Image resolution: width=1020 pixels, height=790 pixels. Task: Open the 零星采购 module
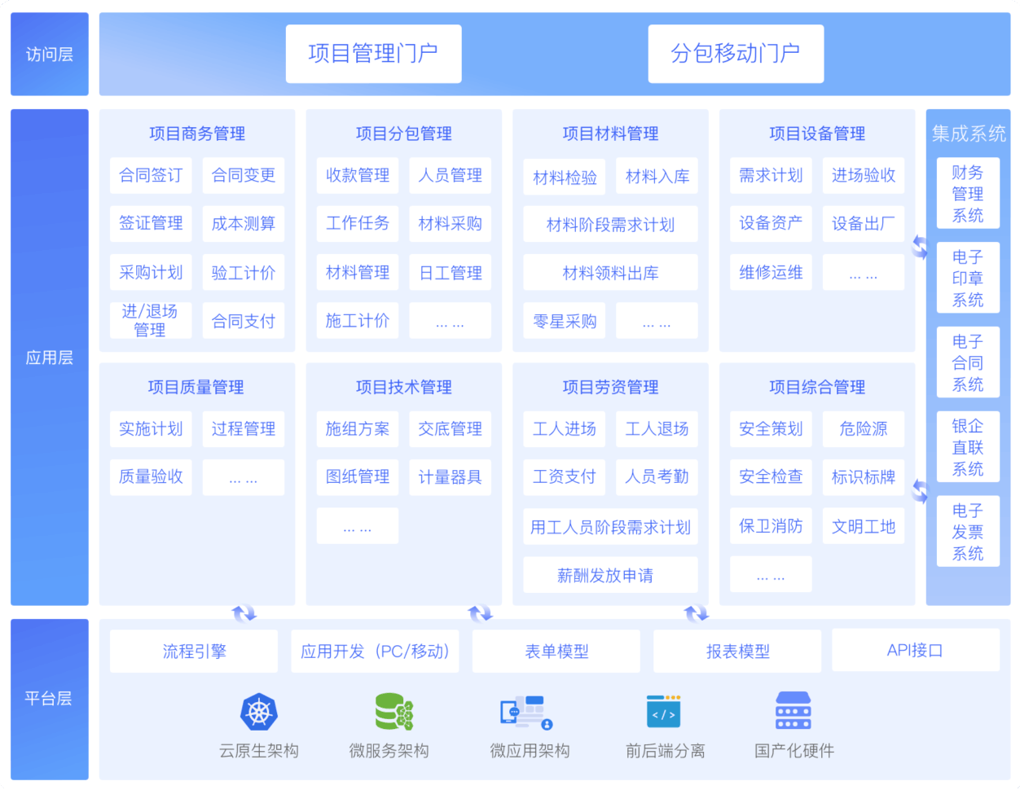tap(565, 321)
